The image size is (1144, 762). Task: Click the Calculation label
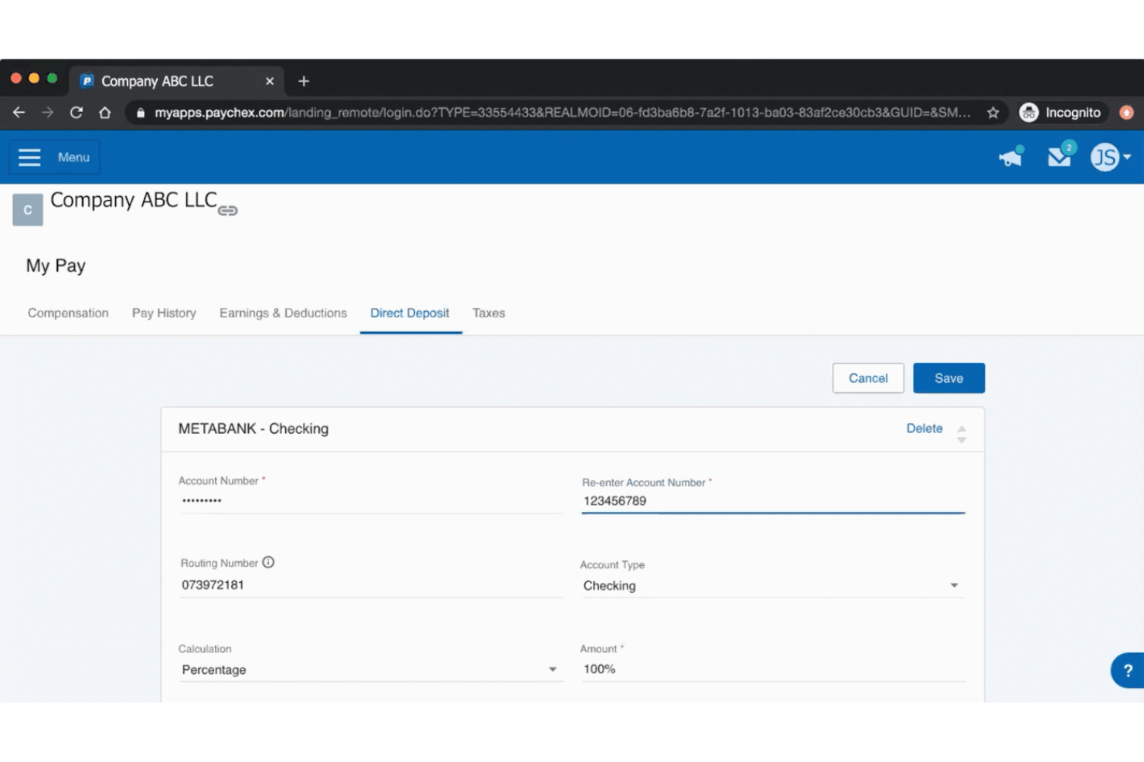205,649
